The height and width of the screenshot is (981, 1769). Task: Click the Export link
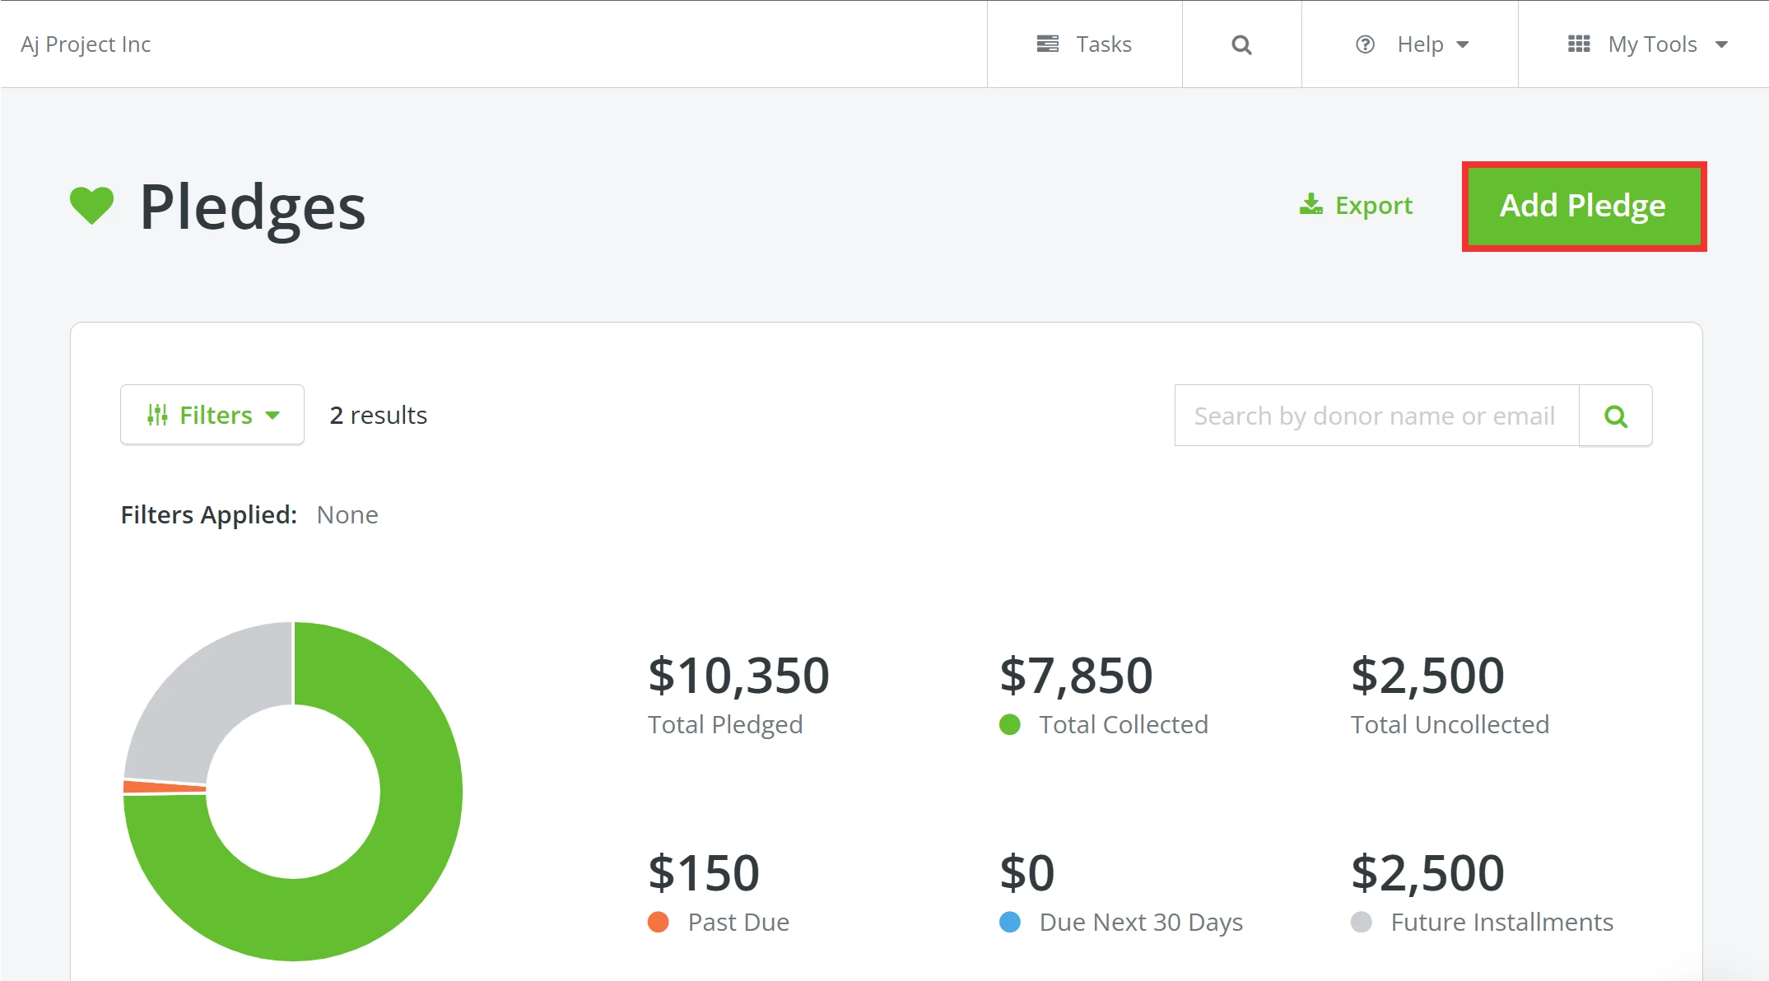[x=1373, y=205]
